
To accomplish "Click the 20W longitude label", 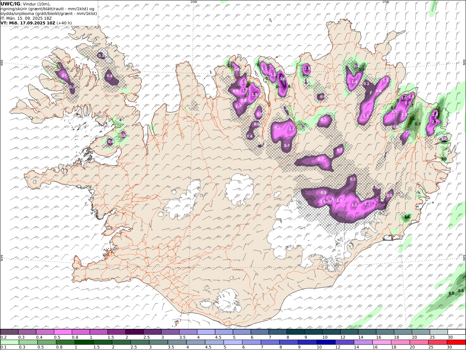I will coord(194,2).
